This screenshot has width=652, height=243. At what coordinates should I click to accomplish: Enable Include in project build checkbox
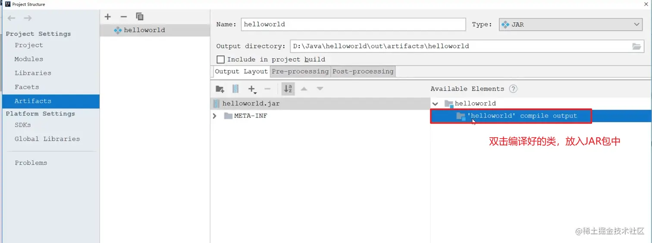[x=220, y=60]
